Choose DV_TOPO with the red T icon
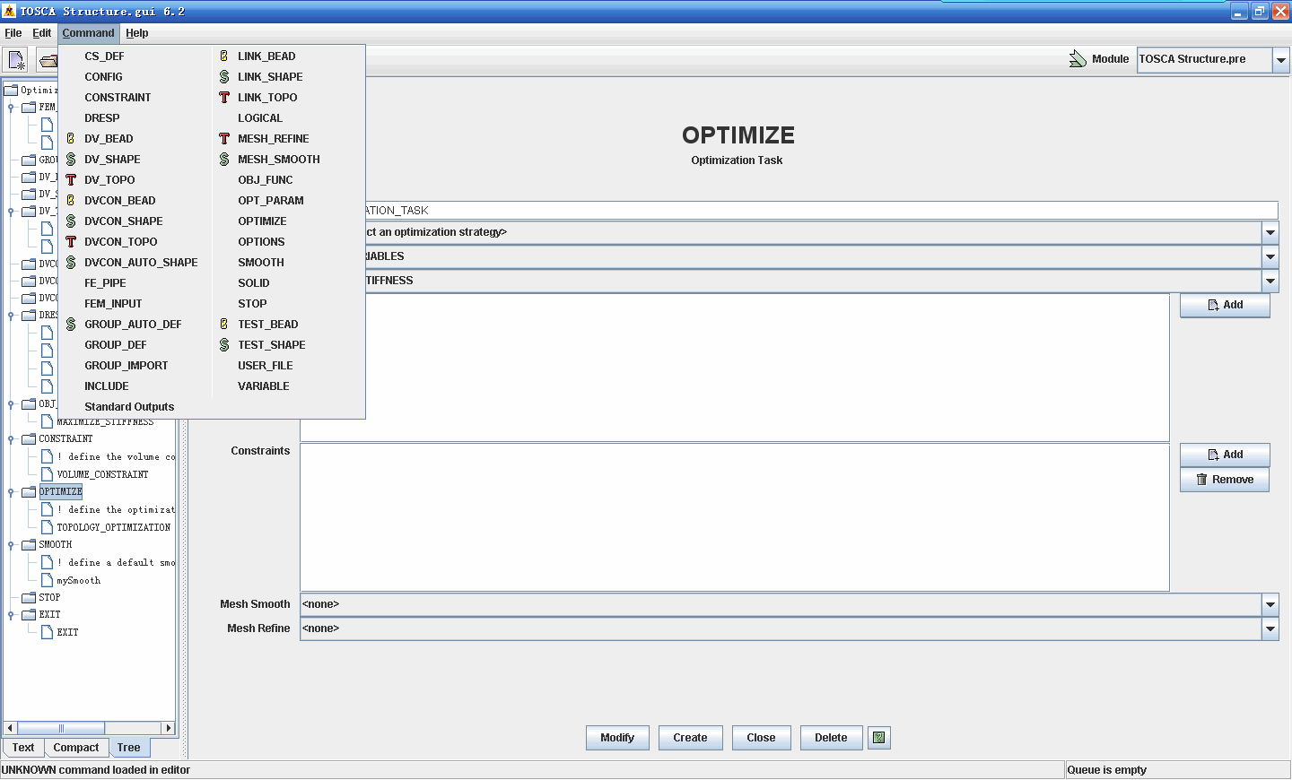The width and height of the screenshot is (1292, 780). click(109, 180)
